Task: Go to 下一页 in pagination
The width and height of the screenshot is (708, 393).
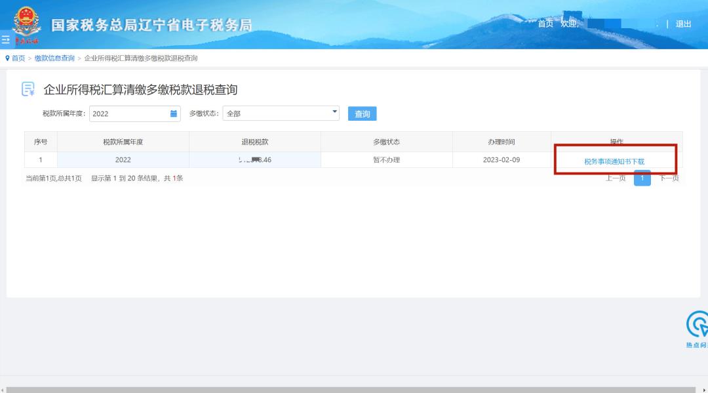Action: tap(669, 178)
